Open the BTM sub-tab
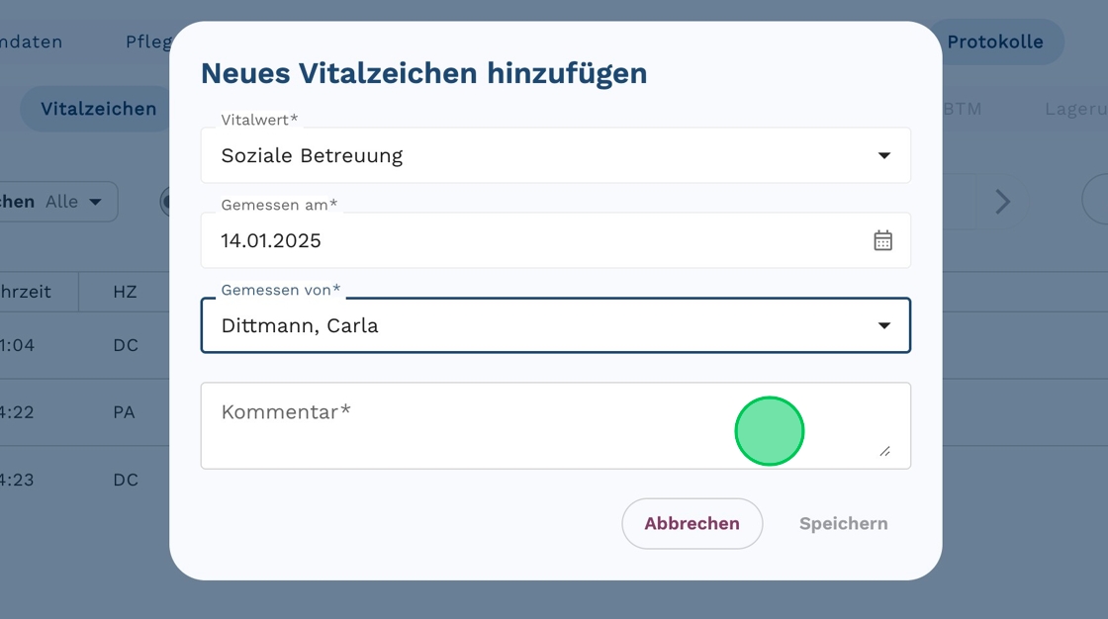This screenshot has height=619, width=1108. point(962,109)
